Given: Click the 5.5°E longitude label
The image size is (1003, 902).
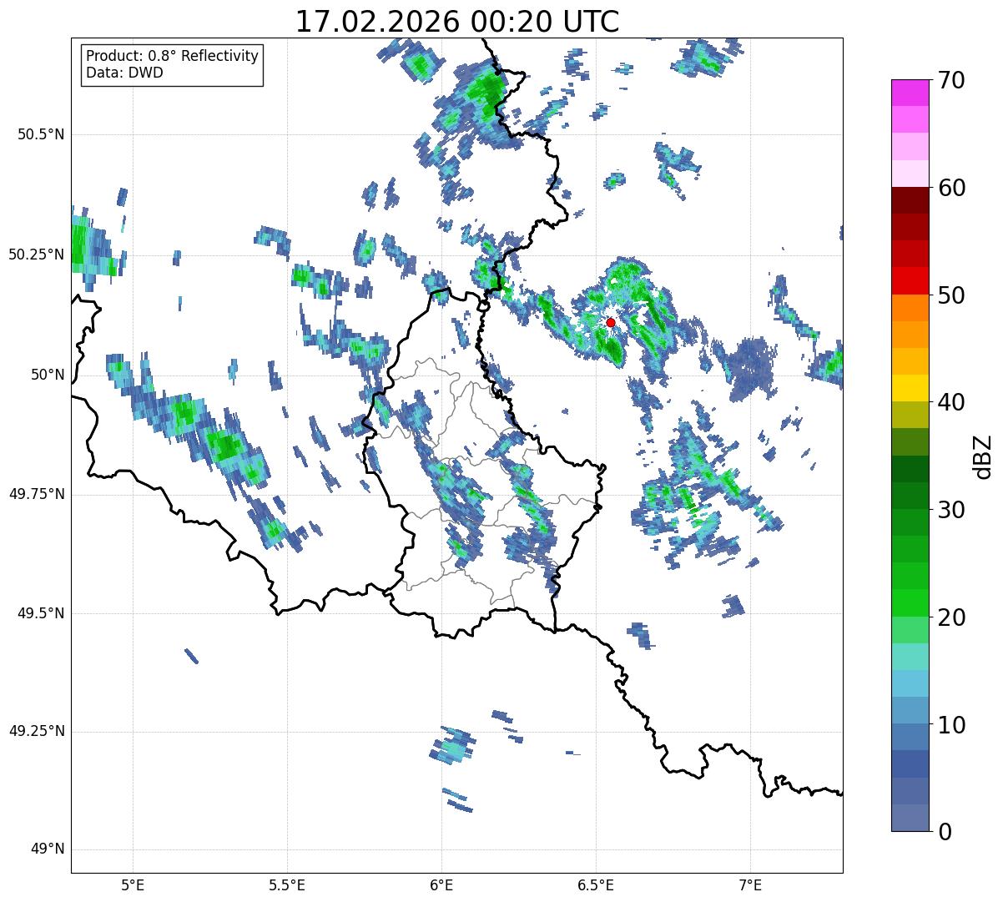Looking at the screenshot, I should coord(287,884).
